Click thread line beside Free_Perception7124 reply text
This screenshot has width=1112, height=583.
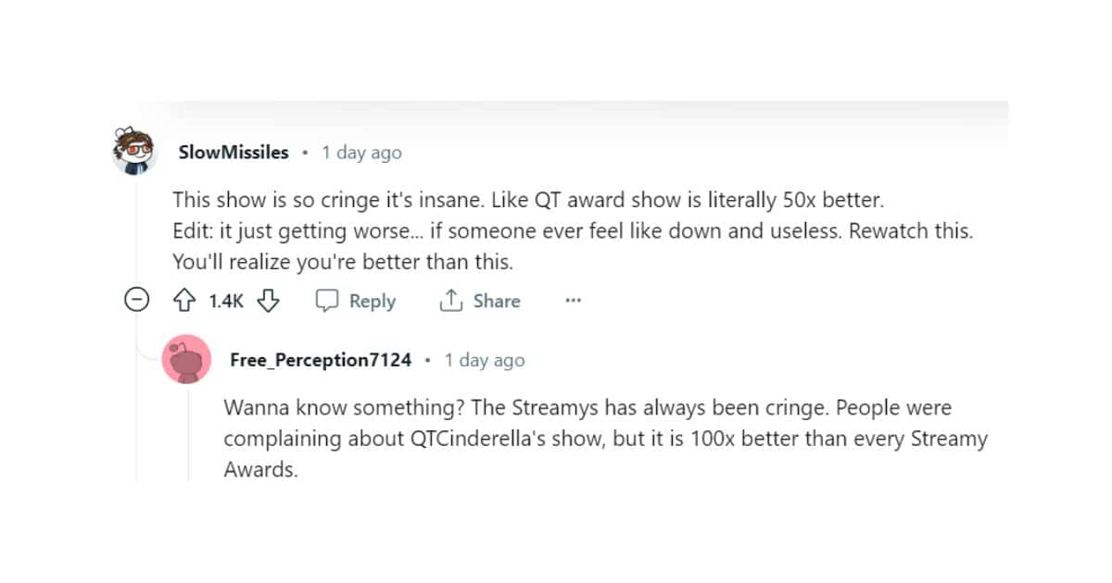pos(188,435)
